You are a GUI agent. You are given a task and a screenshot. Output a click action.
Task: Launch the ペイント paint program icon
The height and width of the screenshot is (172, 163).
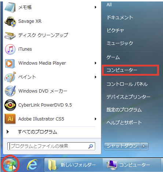coord(10,77)
